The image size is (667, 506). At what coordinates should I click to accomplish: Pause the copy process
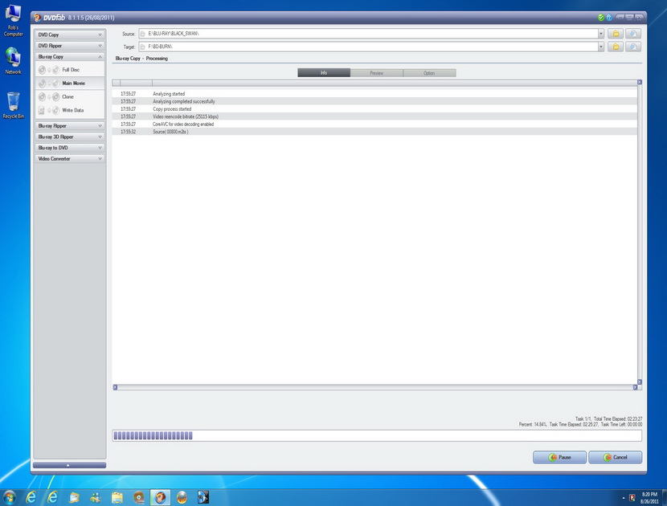pyautogui.click(x=559, y=458)
